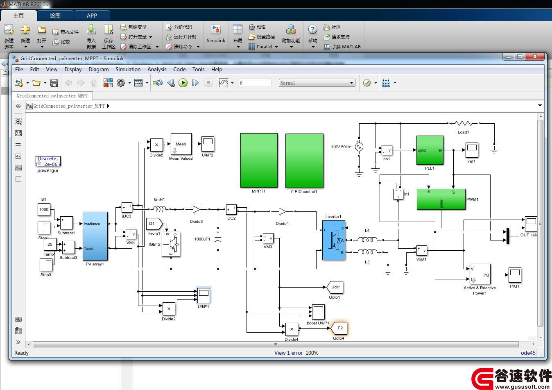The image size is (552, 390).
Task: Open the Model Explorer icon
Action: [138, 83]
